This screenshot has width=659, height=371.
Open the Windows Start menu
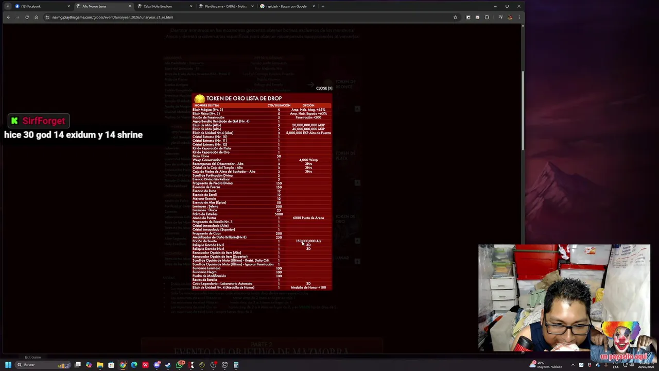tap(8, 365)
